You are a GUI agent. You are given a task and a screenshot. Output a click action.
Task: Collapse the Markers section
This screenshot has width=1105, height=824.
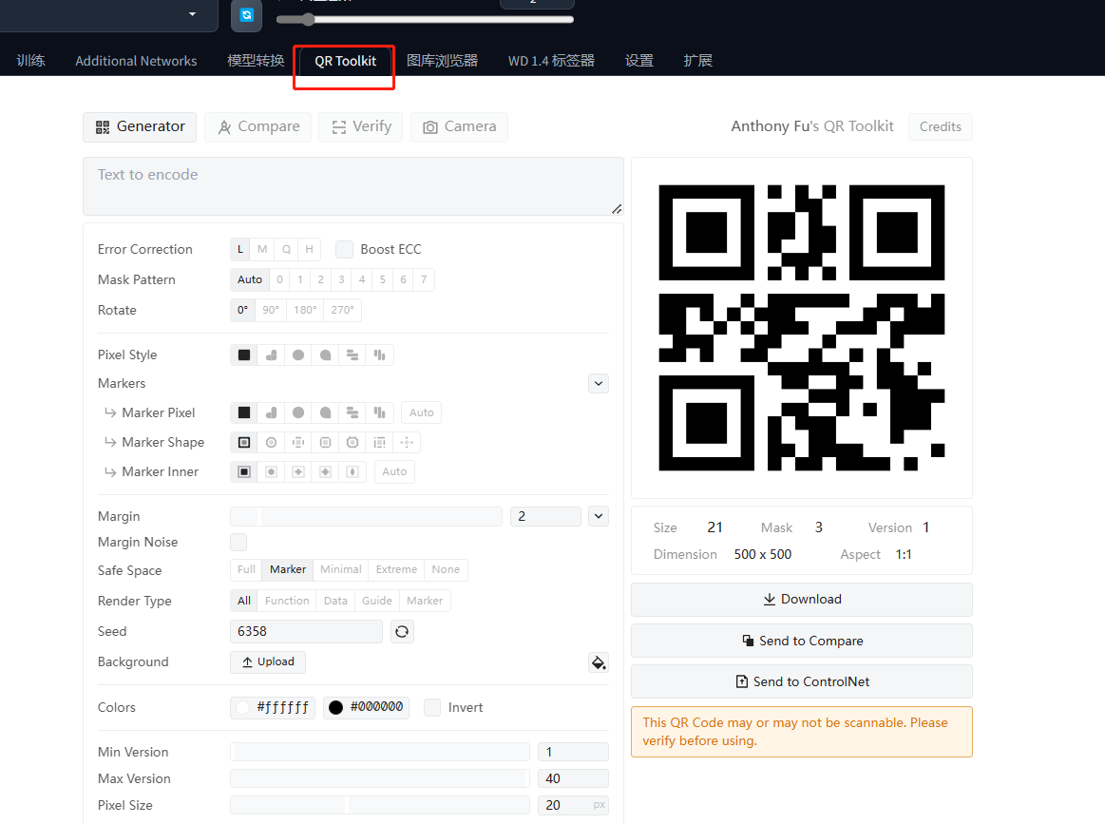point(599,383)
